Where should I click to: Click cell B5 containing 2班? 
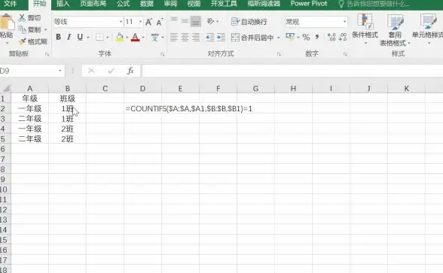click(x=68, y=138)
